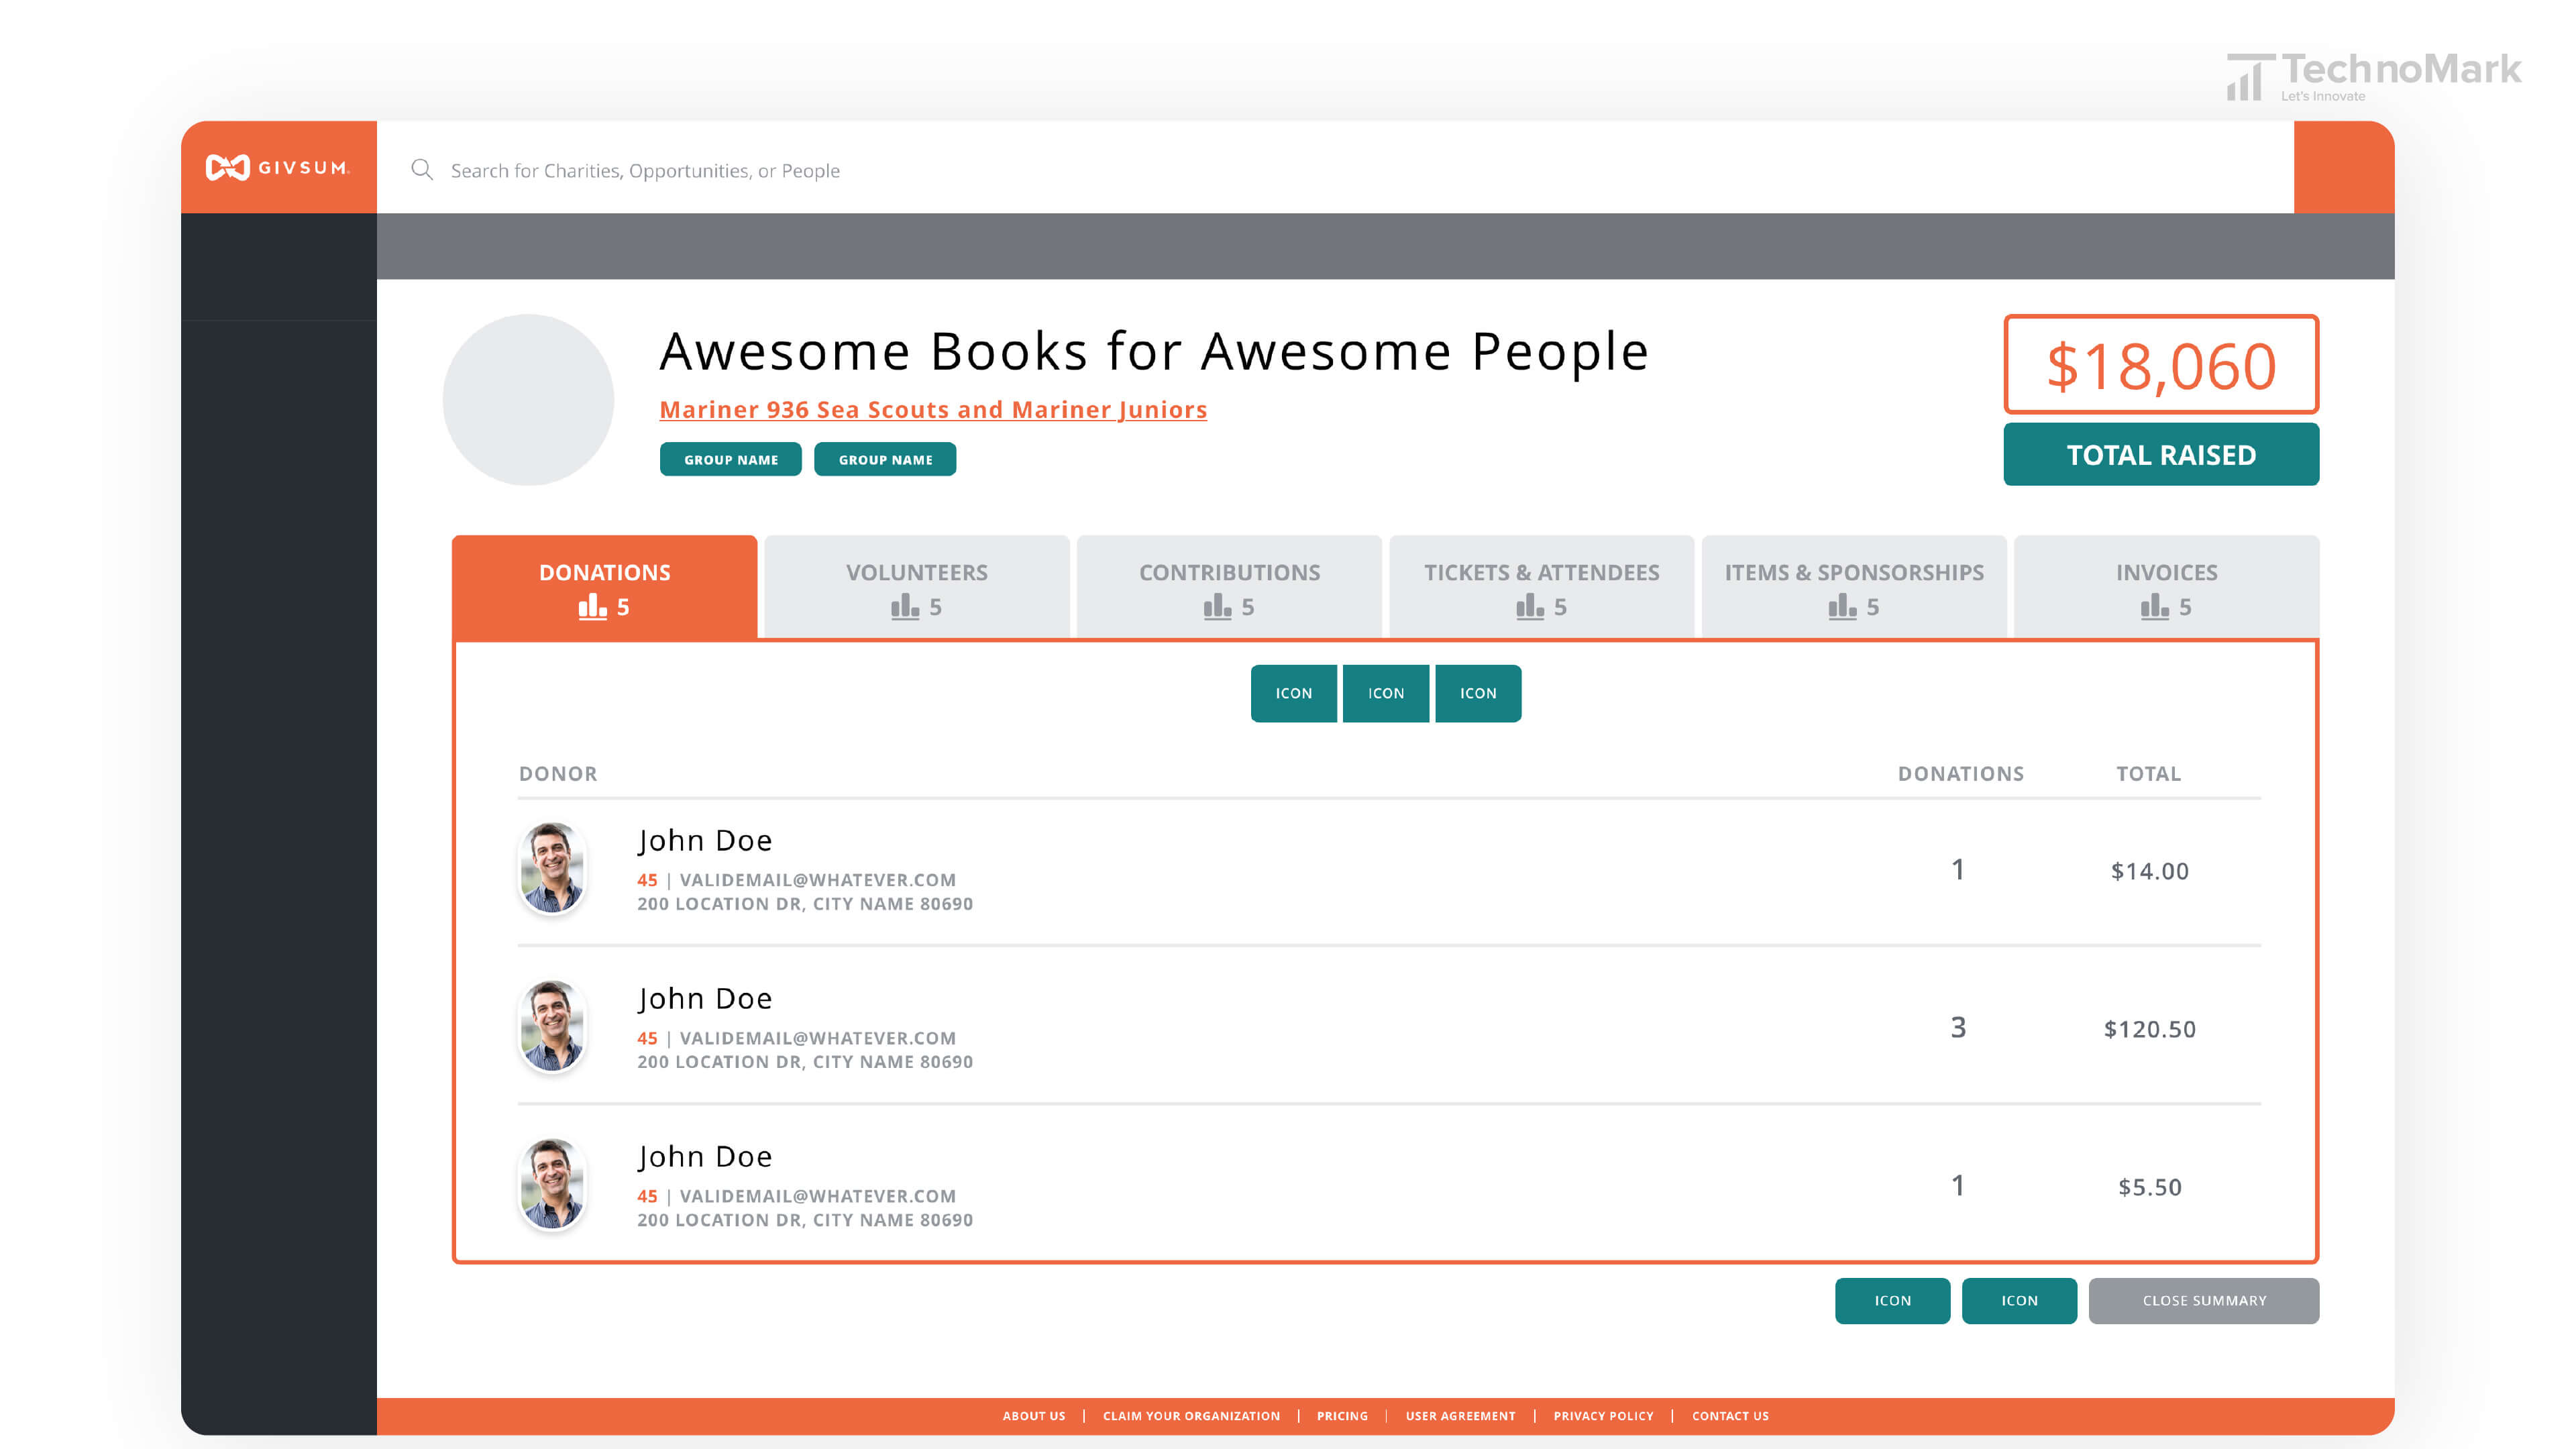Open the Tickets & Attendees tab
2576x1449 pixels.
tap(1541, 588)
